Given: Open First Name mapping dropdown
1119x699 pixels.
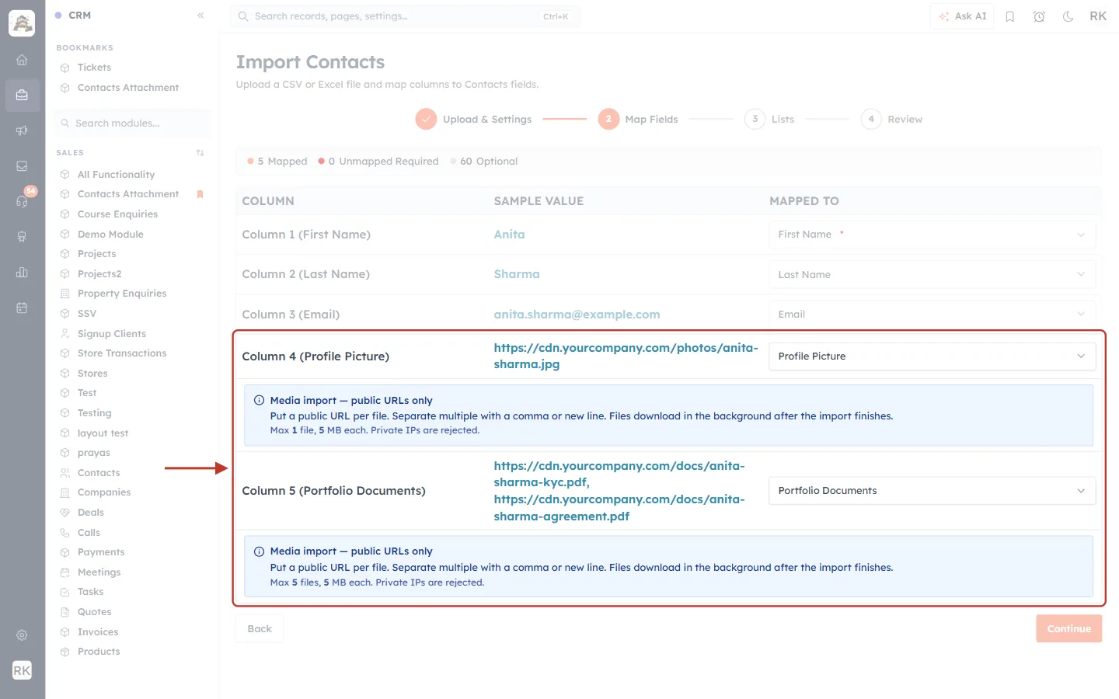Looking at the screenshot, I should point(932,235).
